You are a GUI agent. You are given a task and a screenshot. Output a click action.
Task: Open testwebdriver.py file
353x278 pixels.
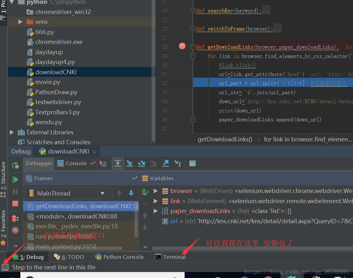pyautogui.click(x=54, y=102)
